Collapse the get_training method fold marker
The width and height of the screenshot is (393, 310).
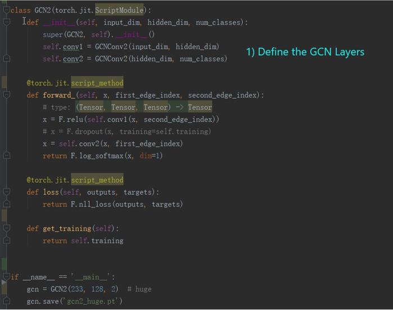pyautogui.click(x=7, y=228)
